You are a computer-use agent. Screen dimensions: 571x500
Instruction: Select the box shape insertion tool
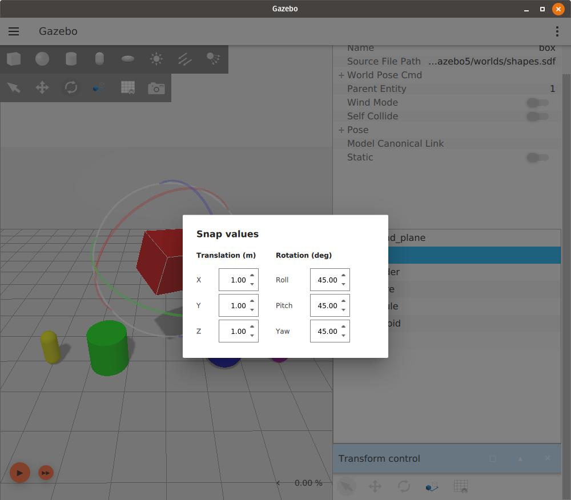(14, 59)
